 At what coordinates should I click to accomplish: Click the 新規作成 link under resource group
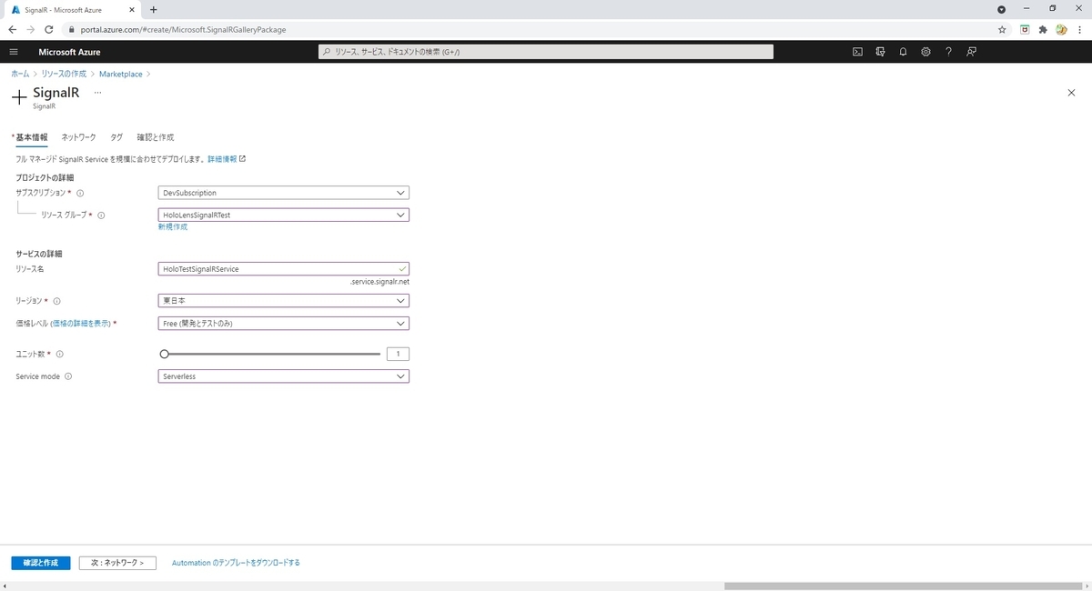click(173, 227)
